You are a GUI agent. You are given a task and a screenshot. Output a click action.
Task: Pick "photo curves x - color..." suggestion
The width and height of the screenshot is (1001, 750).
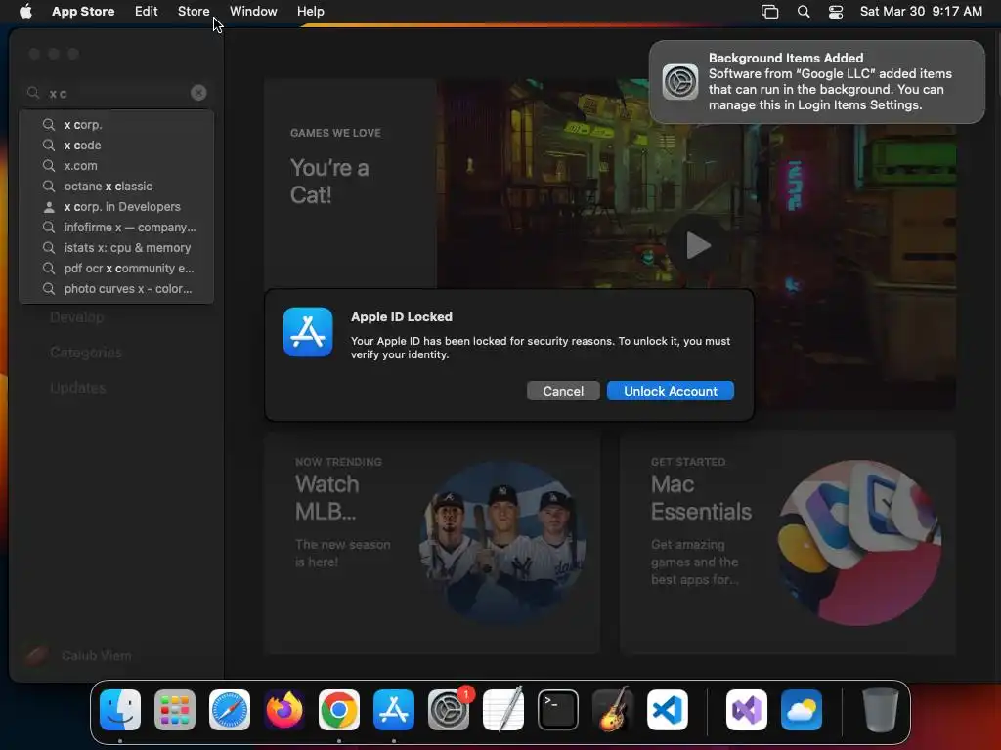pos(116,288)
